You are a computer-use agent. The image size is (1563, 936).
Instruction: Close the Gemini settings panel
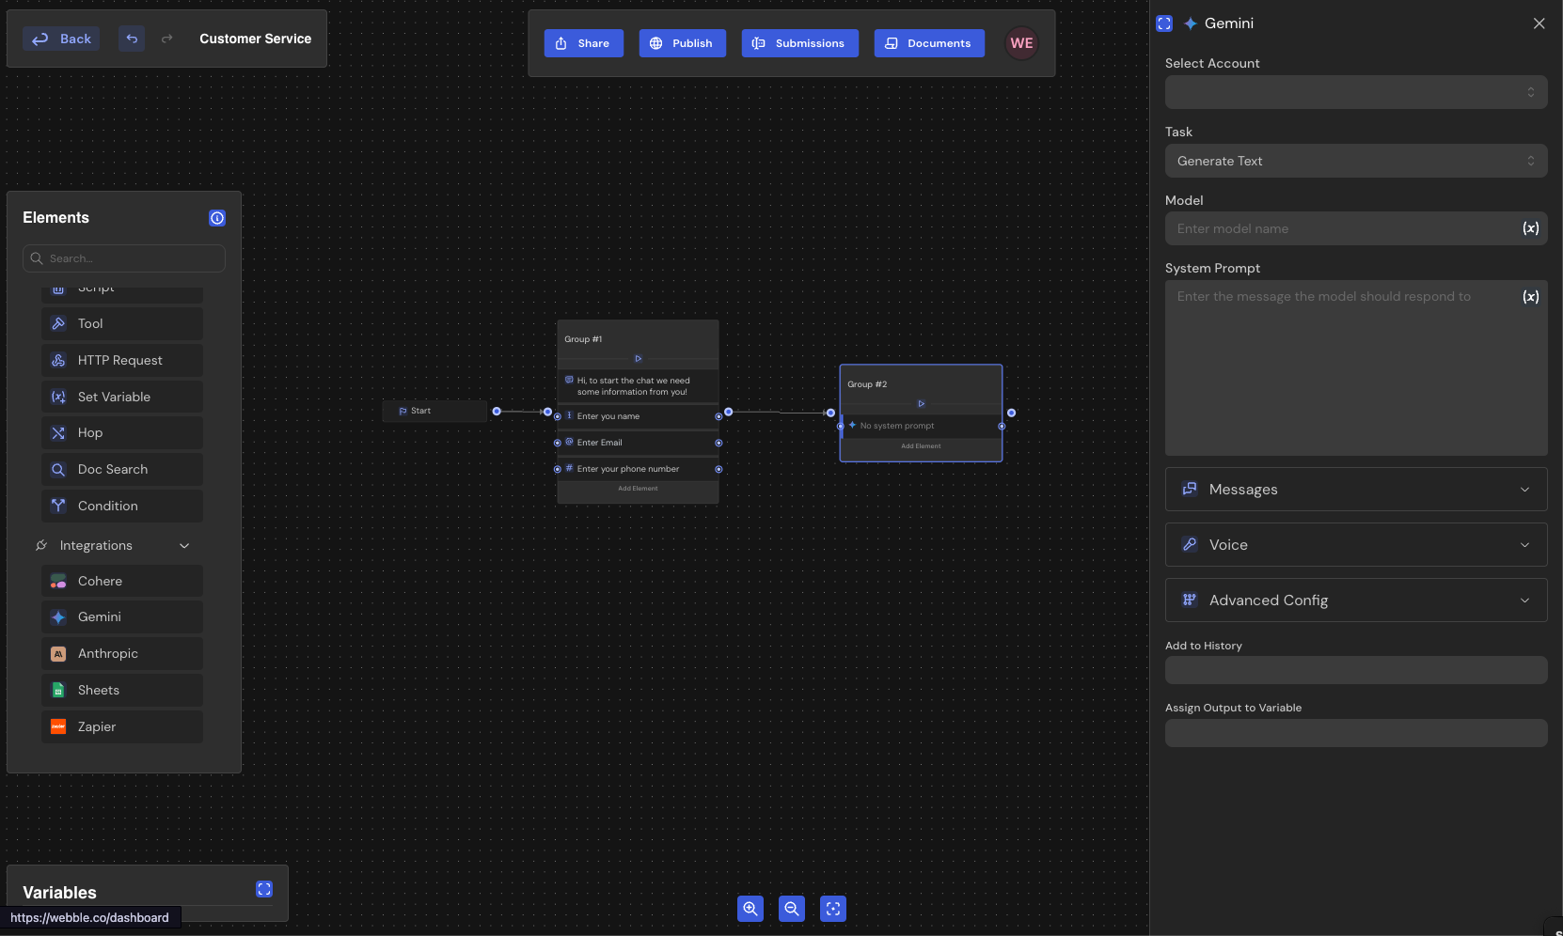[x=1539, y=23]
